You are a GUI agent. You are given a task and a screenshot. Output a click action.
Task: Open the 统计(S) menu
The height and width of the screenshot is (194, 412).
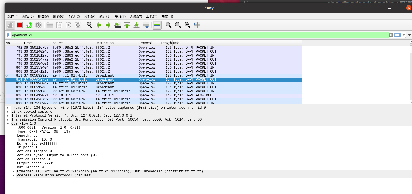[x=105, y=16]
